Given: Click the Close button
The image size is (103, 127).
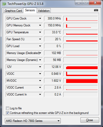Looking at the screenshot, I should point(90,120).
